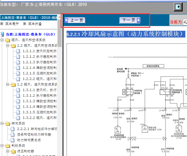This screenshot has height=156, width=187.
Task: Click the 上一页 previous page button
Action: pos(75,20)
